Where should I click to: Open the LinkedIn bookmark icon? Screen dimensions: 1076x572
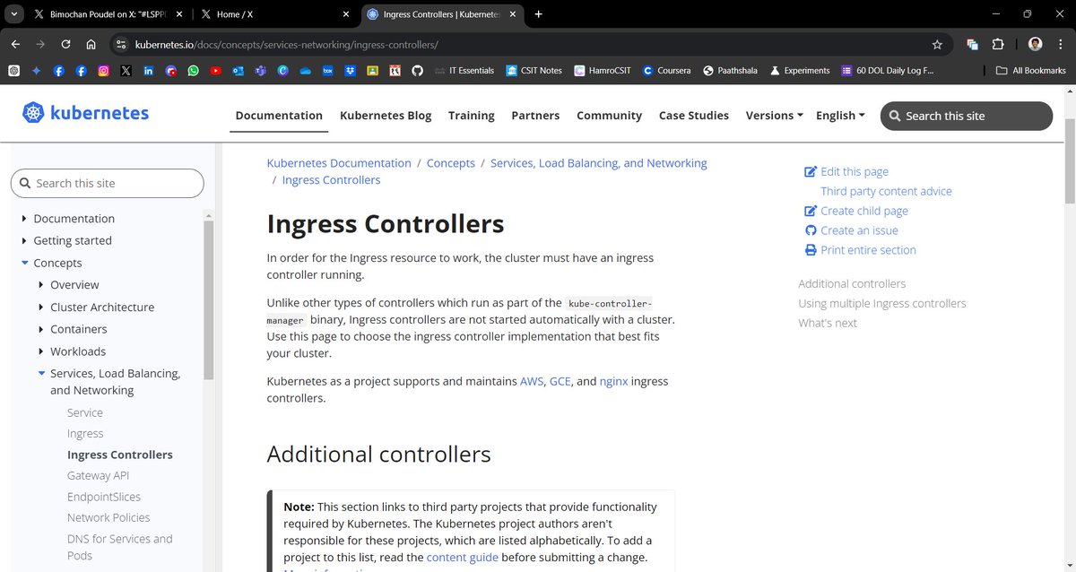(148, 71)
